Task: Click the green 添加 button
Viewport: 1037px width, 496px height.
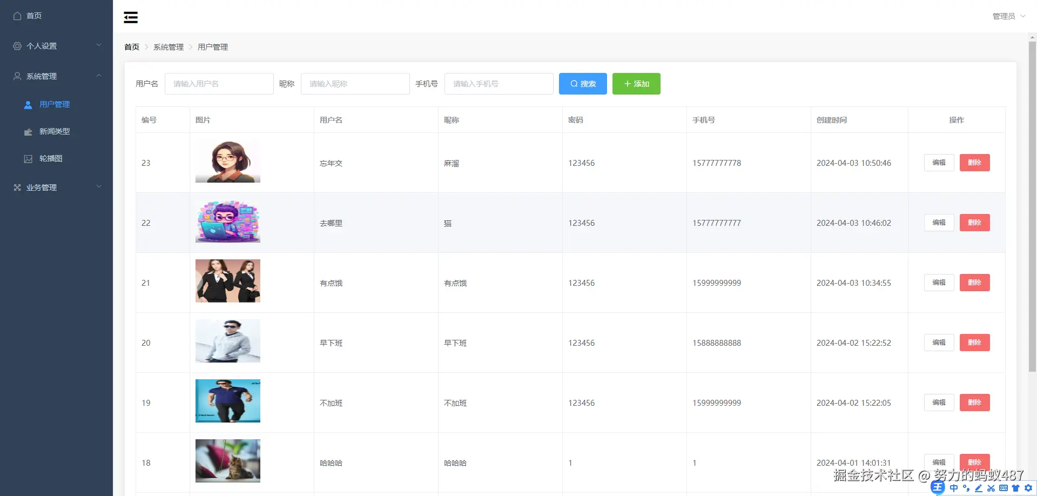Action: pos(636,84)
